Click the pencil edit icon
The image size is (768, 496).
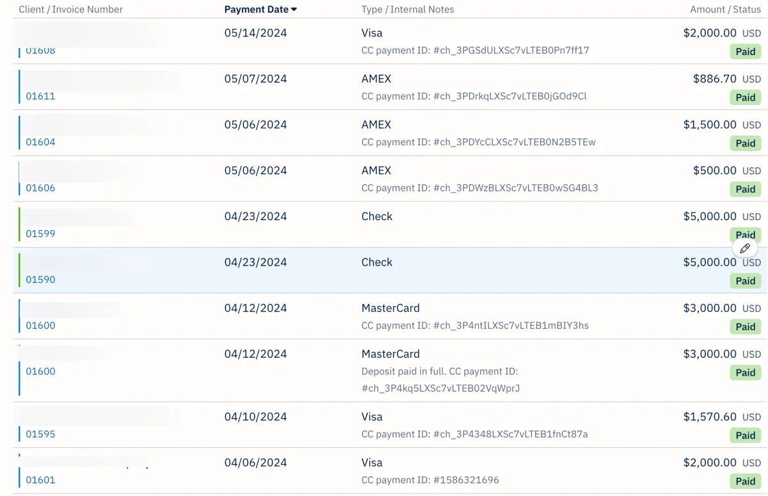tap(745, 248)
